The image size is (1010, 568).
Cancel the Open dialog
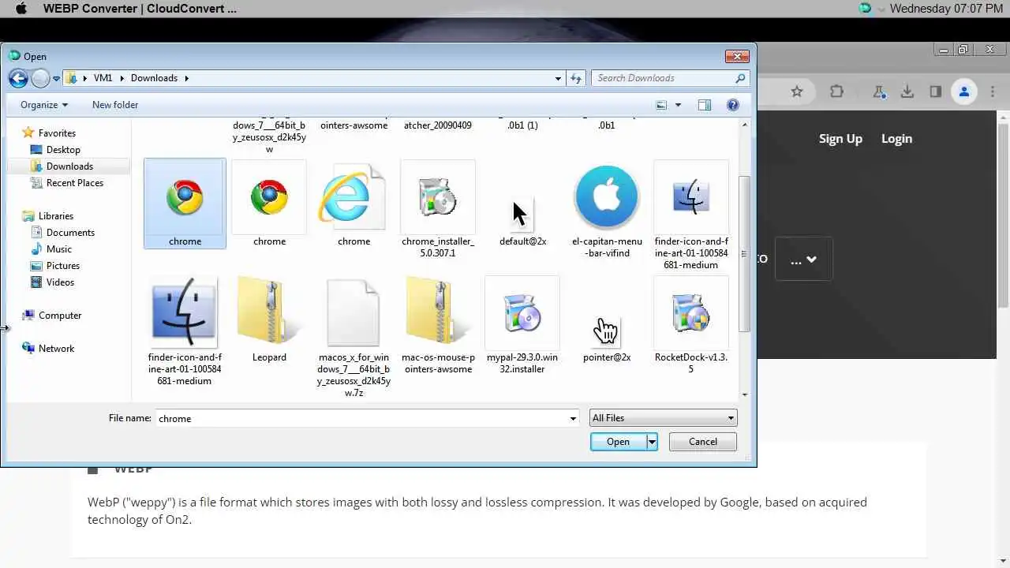pos(703,442)
